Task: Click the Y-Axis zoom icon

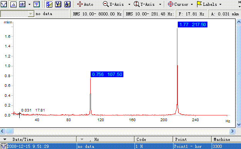Action: tap(137, 4)
